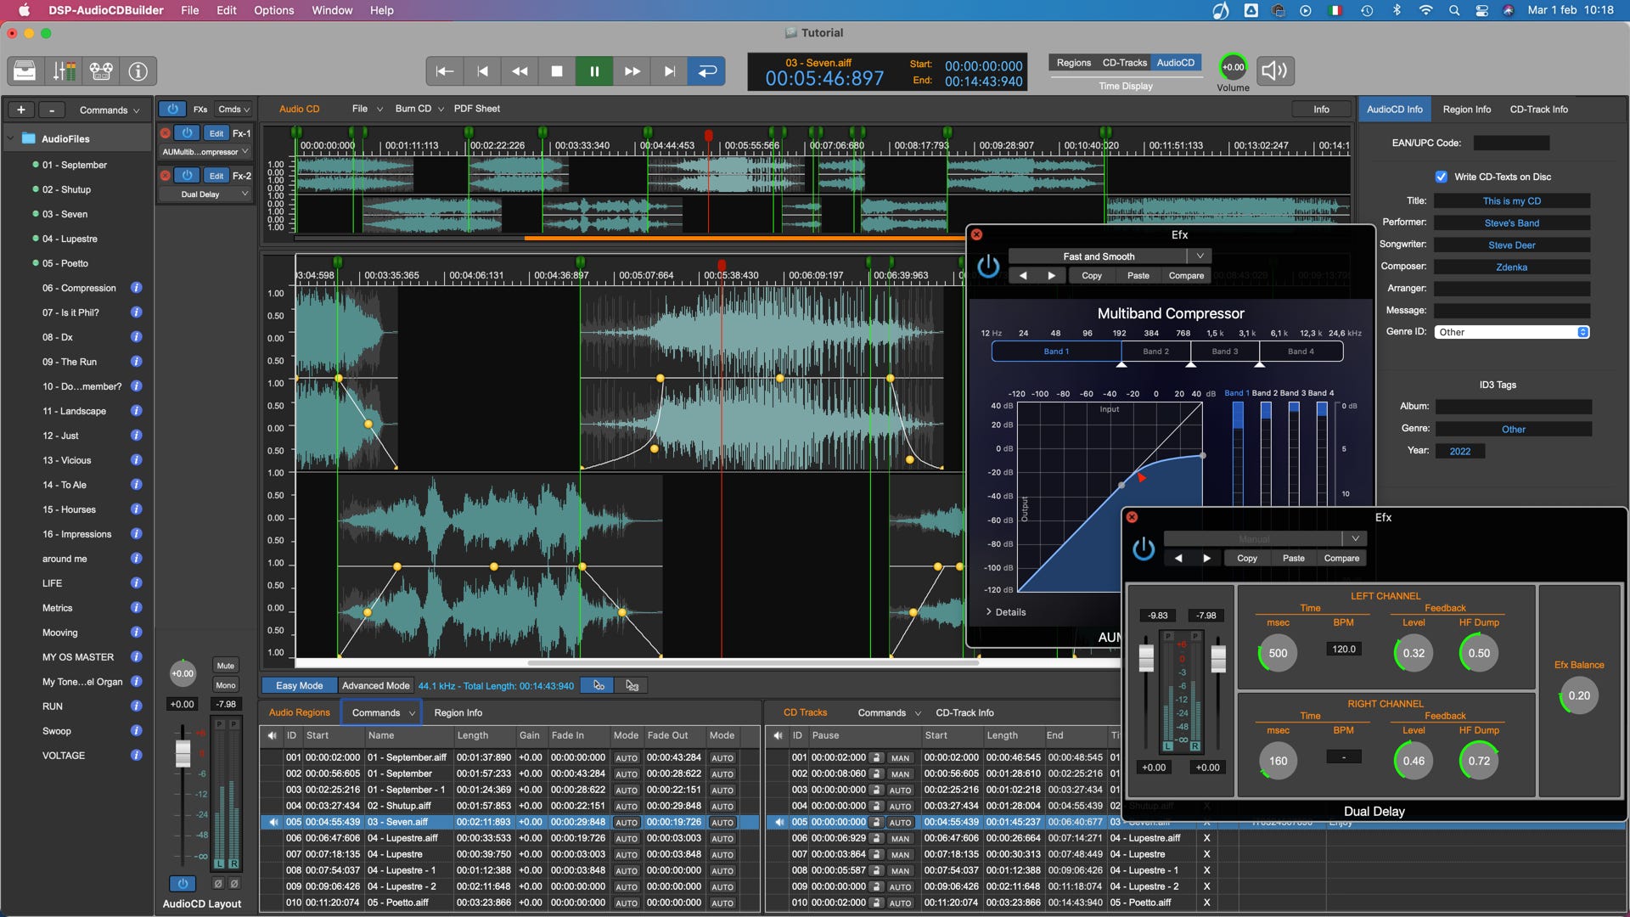Remove audio file with minus button

[52, 110]
